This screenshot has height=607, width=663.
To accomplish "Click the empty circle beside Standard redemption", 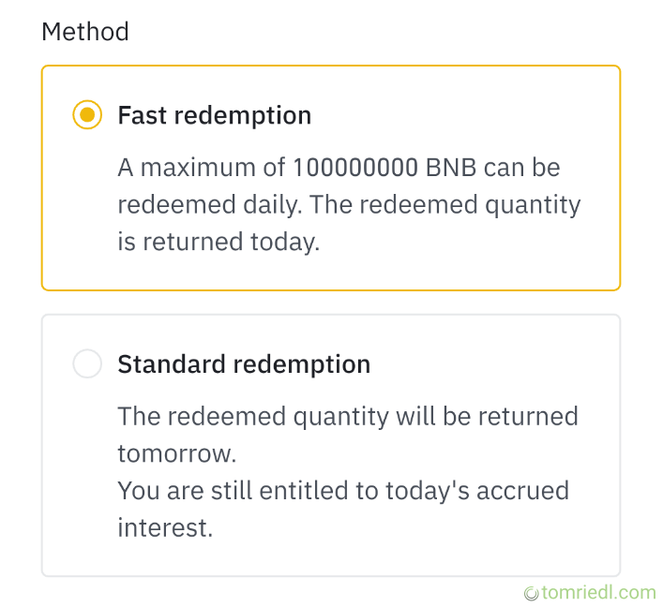I will pos(87,364).
